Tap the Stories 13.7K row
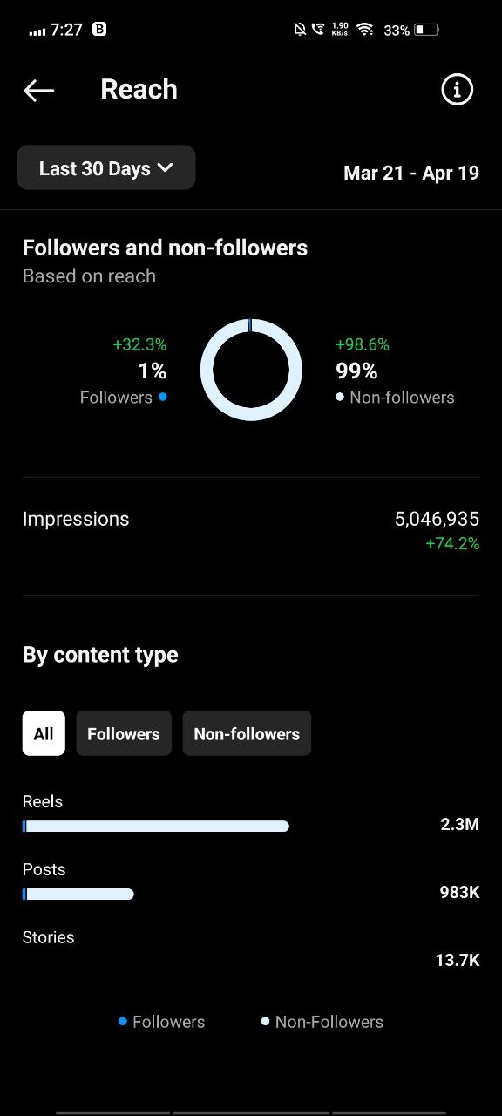This screenshot has height=1116, width=502. click(x=251, y=949)
